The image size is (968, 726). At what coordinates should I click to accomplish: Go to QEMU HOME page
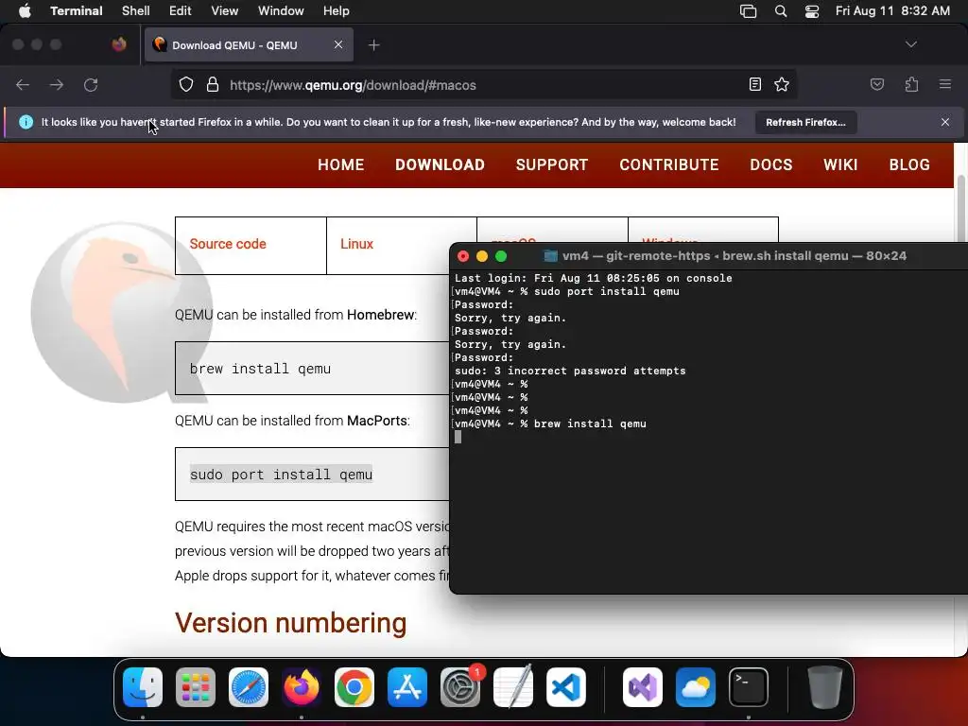pos(340,164)
